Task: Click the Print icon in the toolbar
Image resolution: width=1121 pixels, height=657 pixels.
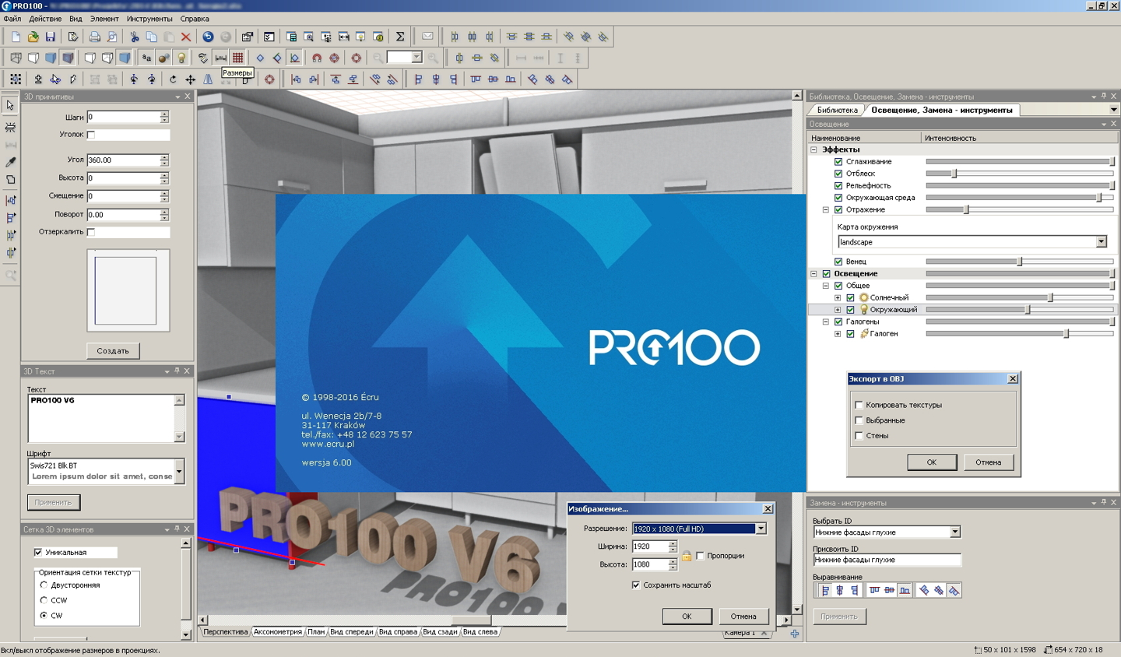Action: tap(94, 37)
